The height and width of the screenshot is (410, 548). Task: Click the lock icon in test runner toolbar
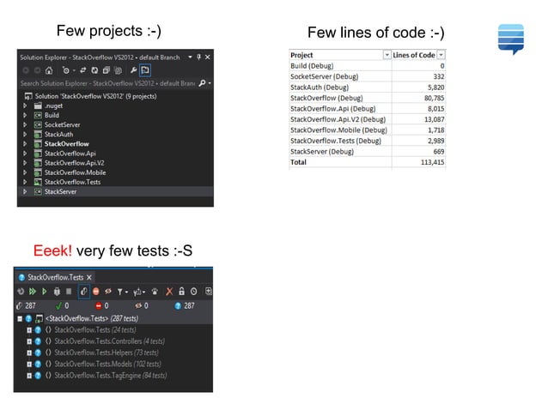tap(181, 291)
